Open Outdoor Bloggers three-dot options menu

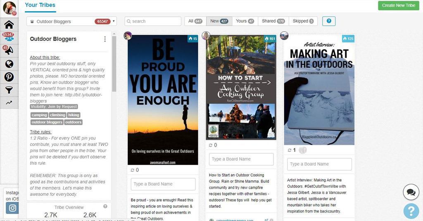(x=105, y=39)
